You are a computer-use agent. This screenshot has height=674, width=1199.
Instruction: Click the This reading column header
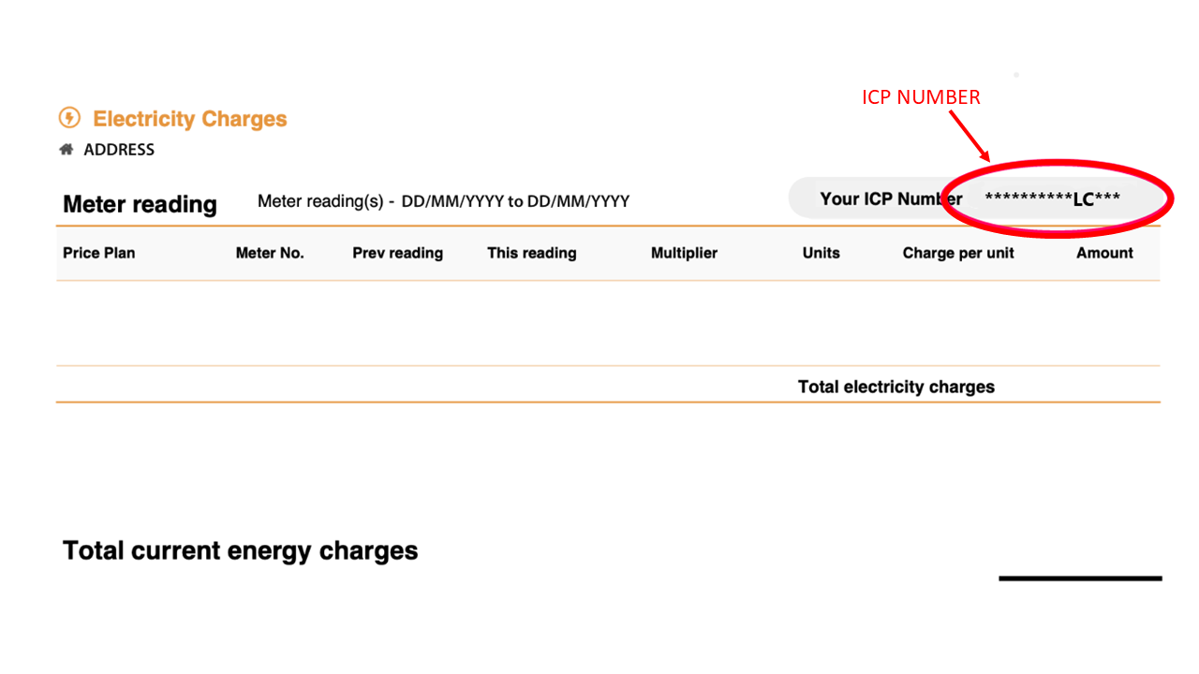tap(531, 253)
